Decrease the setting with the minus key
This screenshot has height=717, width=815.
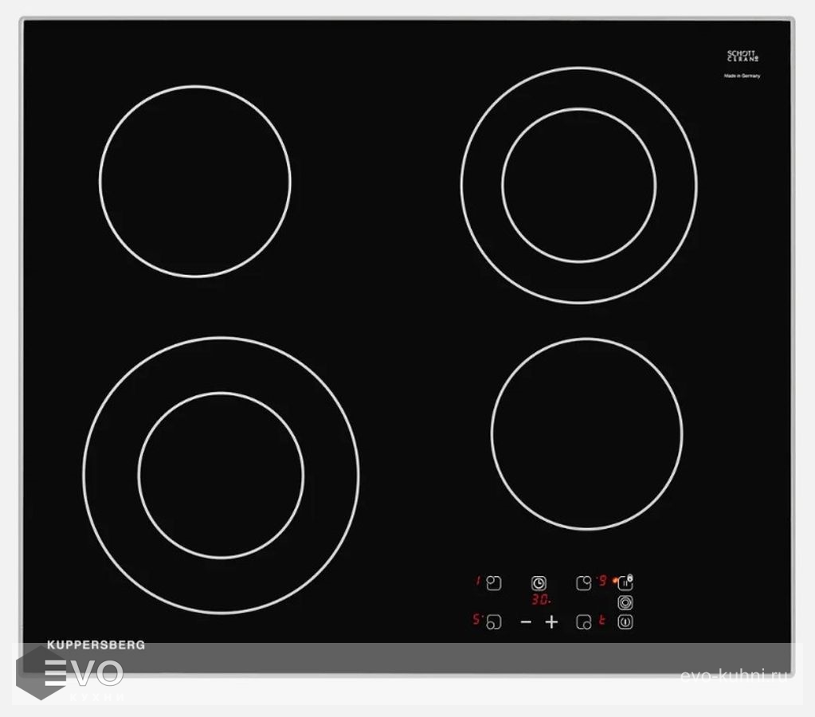[526, 622]
